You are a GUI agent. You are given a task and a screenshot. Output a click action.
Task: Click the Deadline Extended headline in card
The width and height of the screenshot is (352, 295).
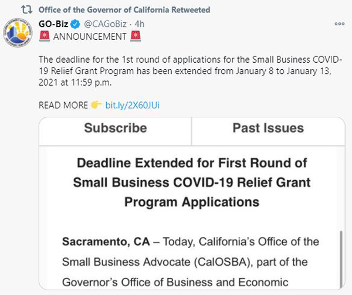(x=192, y=182)
